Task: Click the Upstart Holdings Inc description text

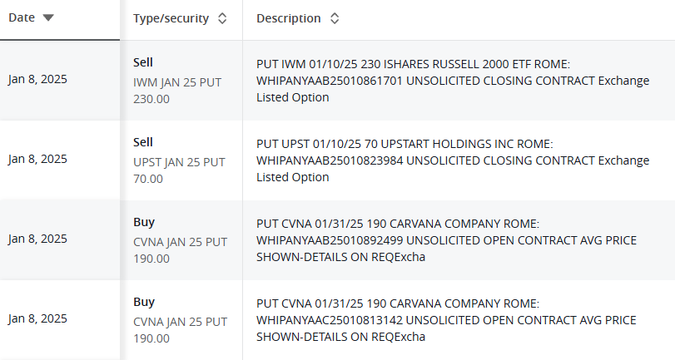Action: pos(453,160)
